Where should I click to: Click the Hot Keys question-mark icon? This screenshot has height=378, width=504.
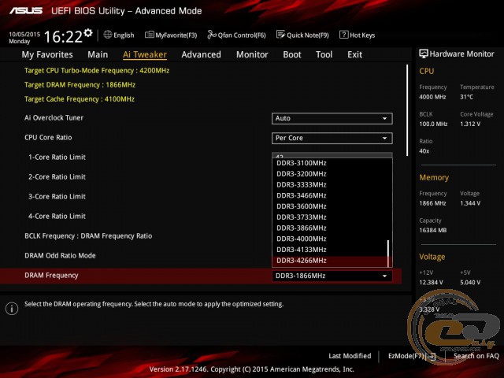[343, 35]
